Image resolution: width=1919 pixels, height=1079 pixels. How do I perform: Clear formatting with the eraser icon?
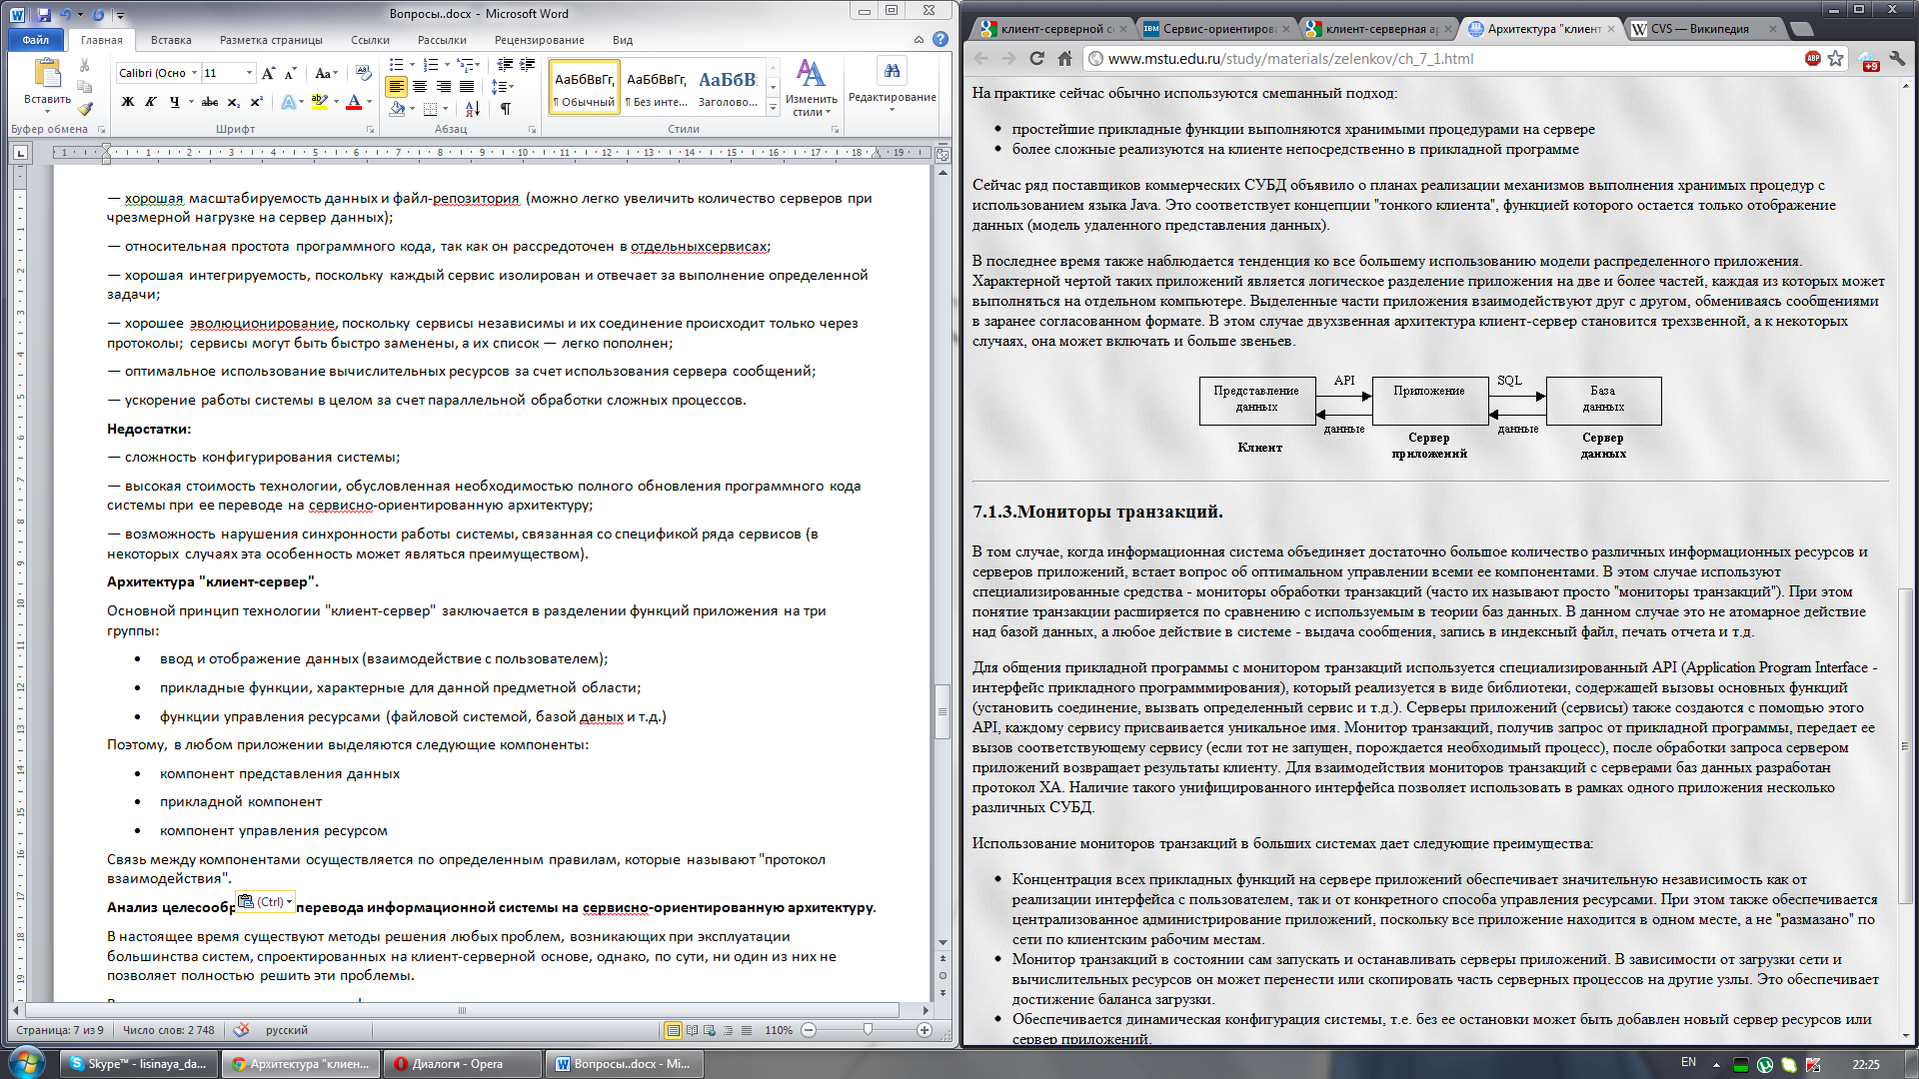363,73
